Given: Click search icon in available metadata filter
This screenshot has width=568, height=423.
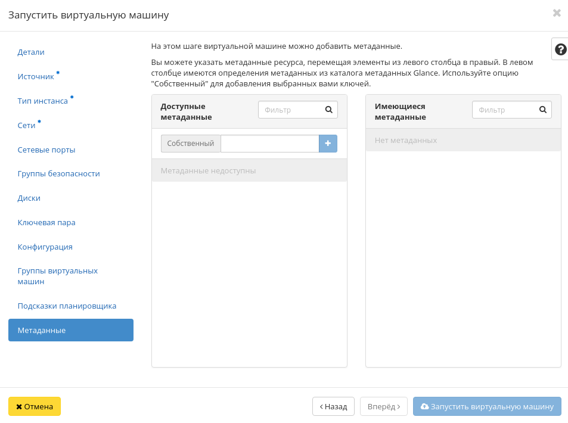Looking at the screenshot, I should tap(328, 110).
